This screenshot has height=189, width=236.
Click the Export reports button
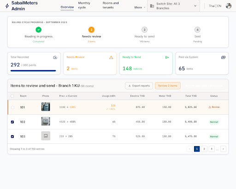point(139,86)
